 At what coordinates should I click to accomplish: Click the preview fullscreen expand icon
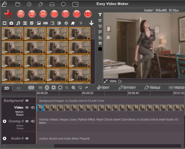106,81
